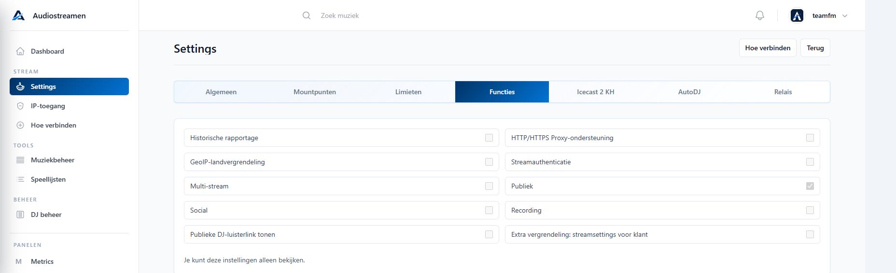
Task: Open Metrics in the sidebar
Action: click(x=69, y=261)
